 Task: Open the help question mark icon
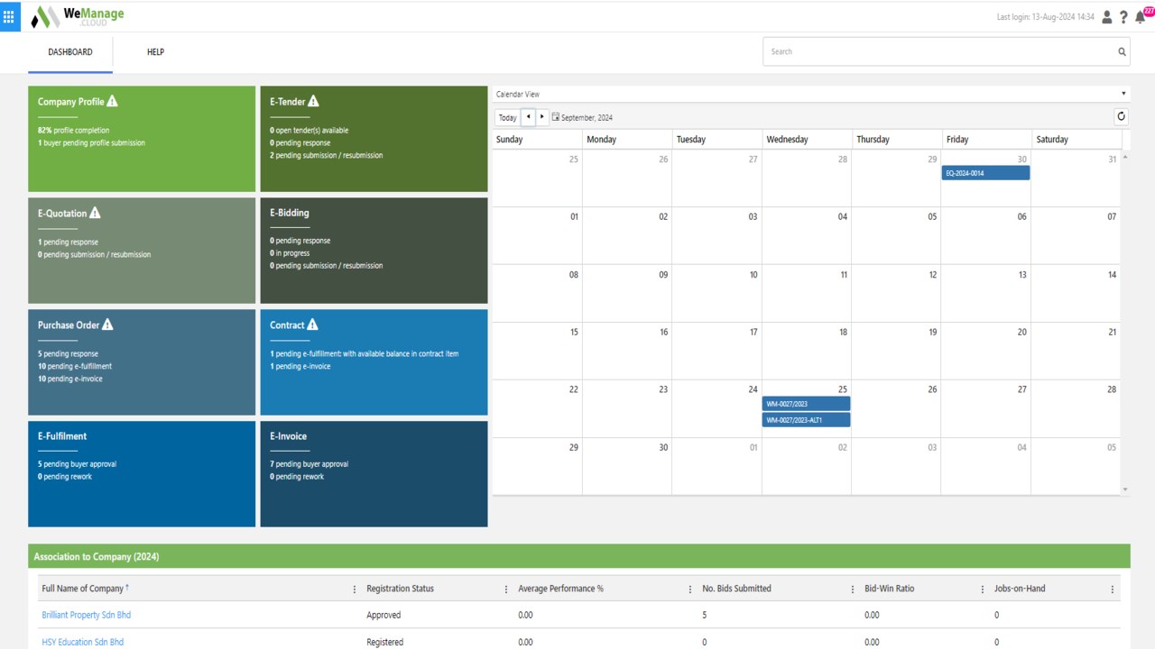point(1123,17)
